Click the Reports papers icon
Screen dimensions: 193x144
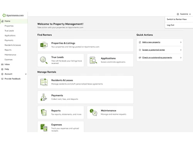tap(44, 113)
